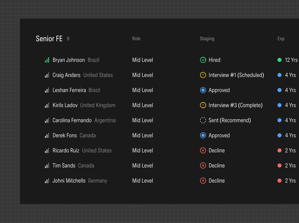This screenshot has height=223, width=299.
Task: Click Mid Level role for Derek Fons
Action: (x=143, y=136)
